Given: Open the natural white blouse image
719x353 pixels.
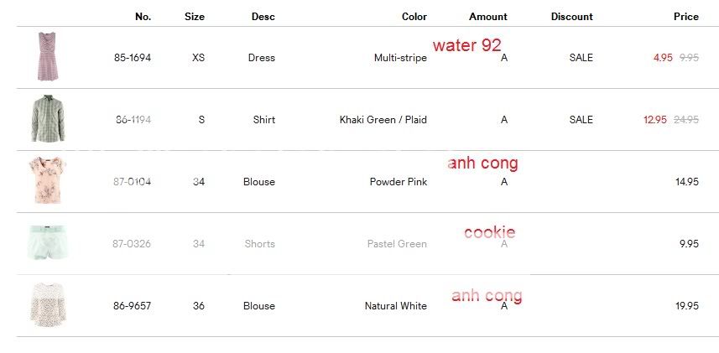Looking at the screenshot, I should point(48,305).
